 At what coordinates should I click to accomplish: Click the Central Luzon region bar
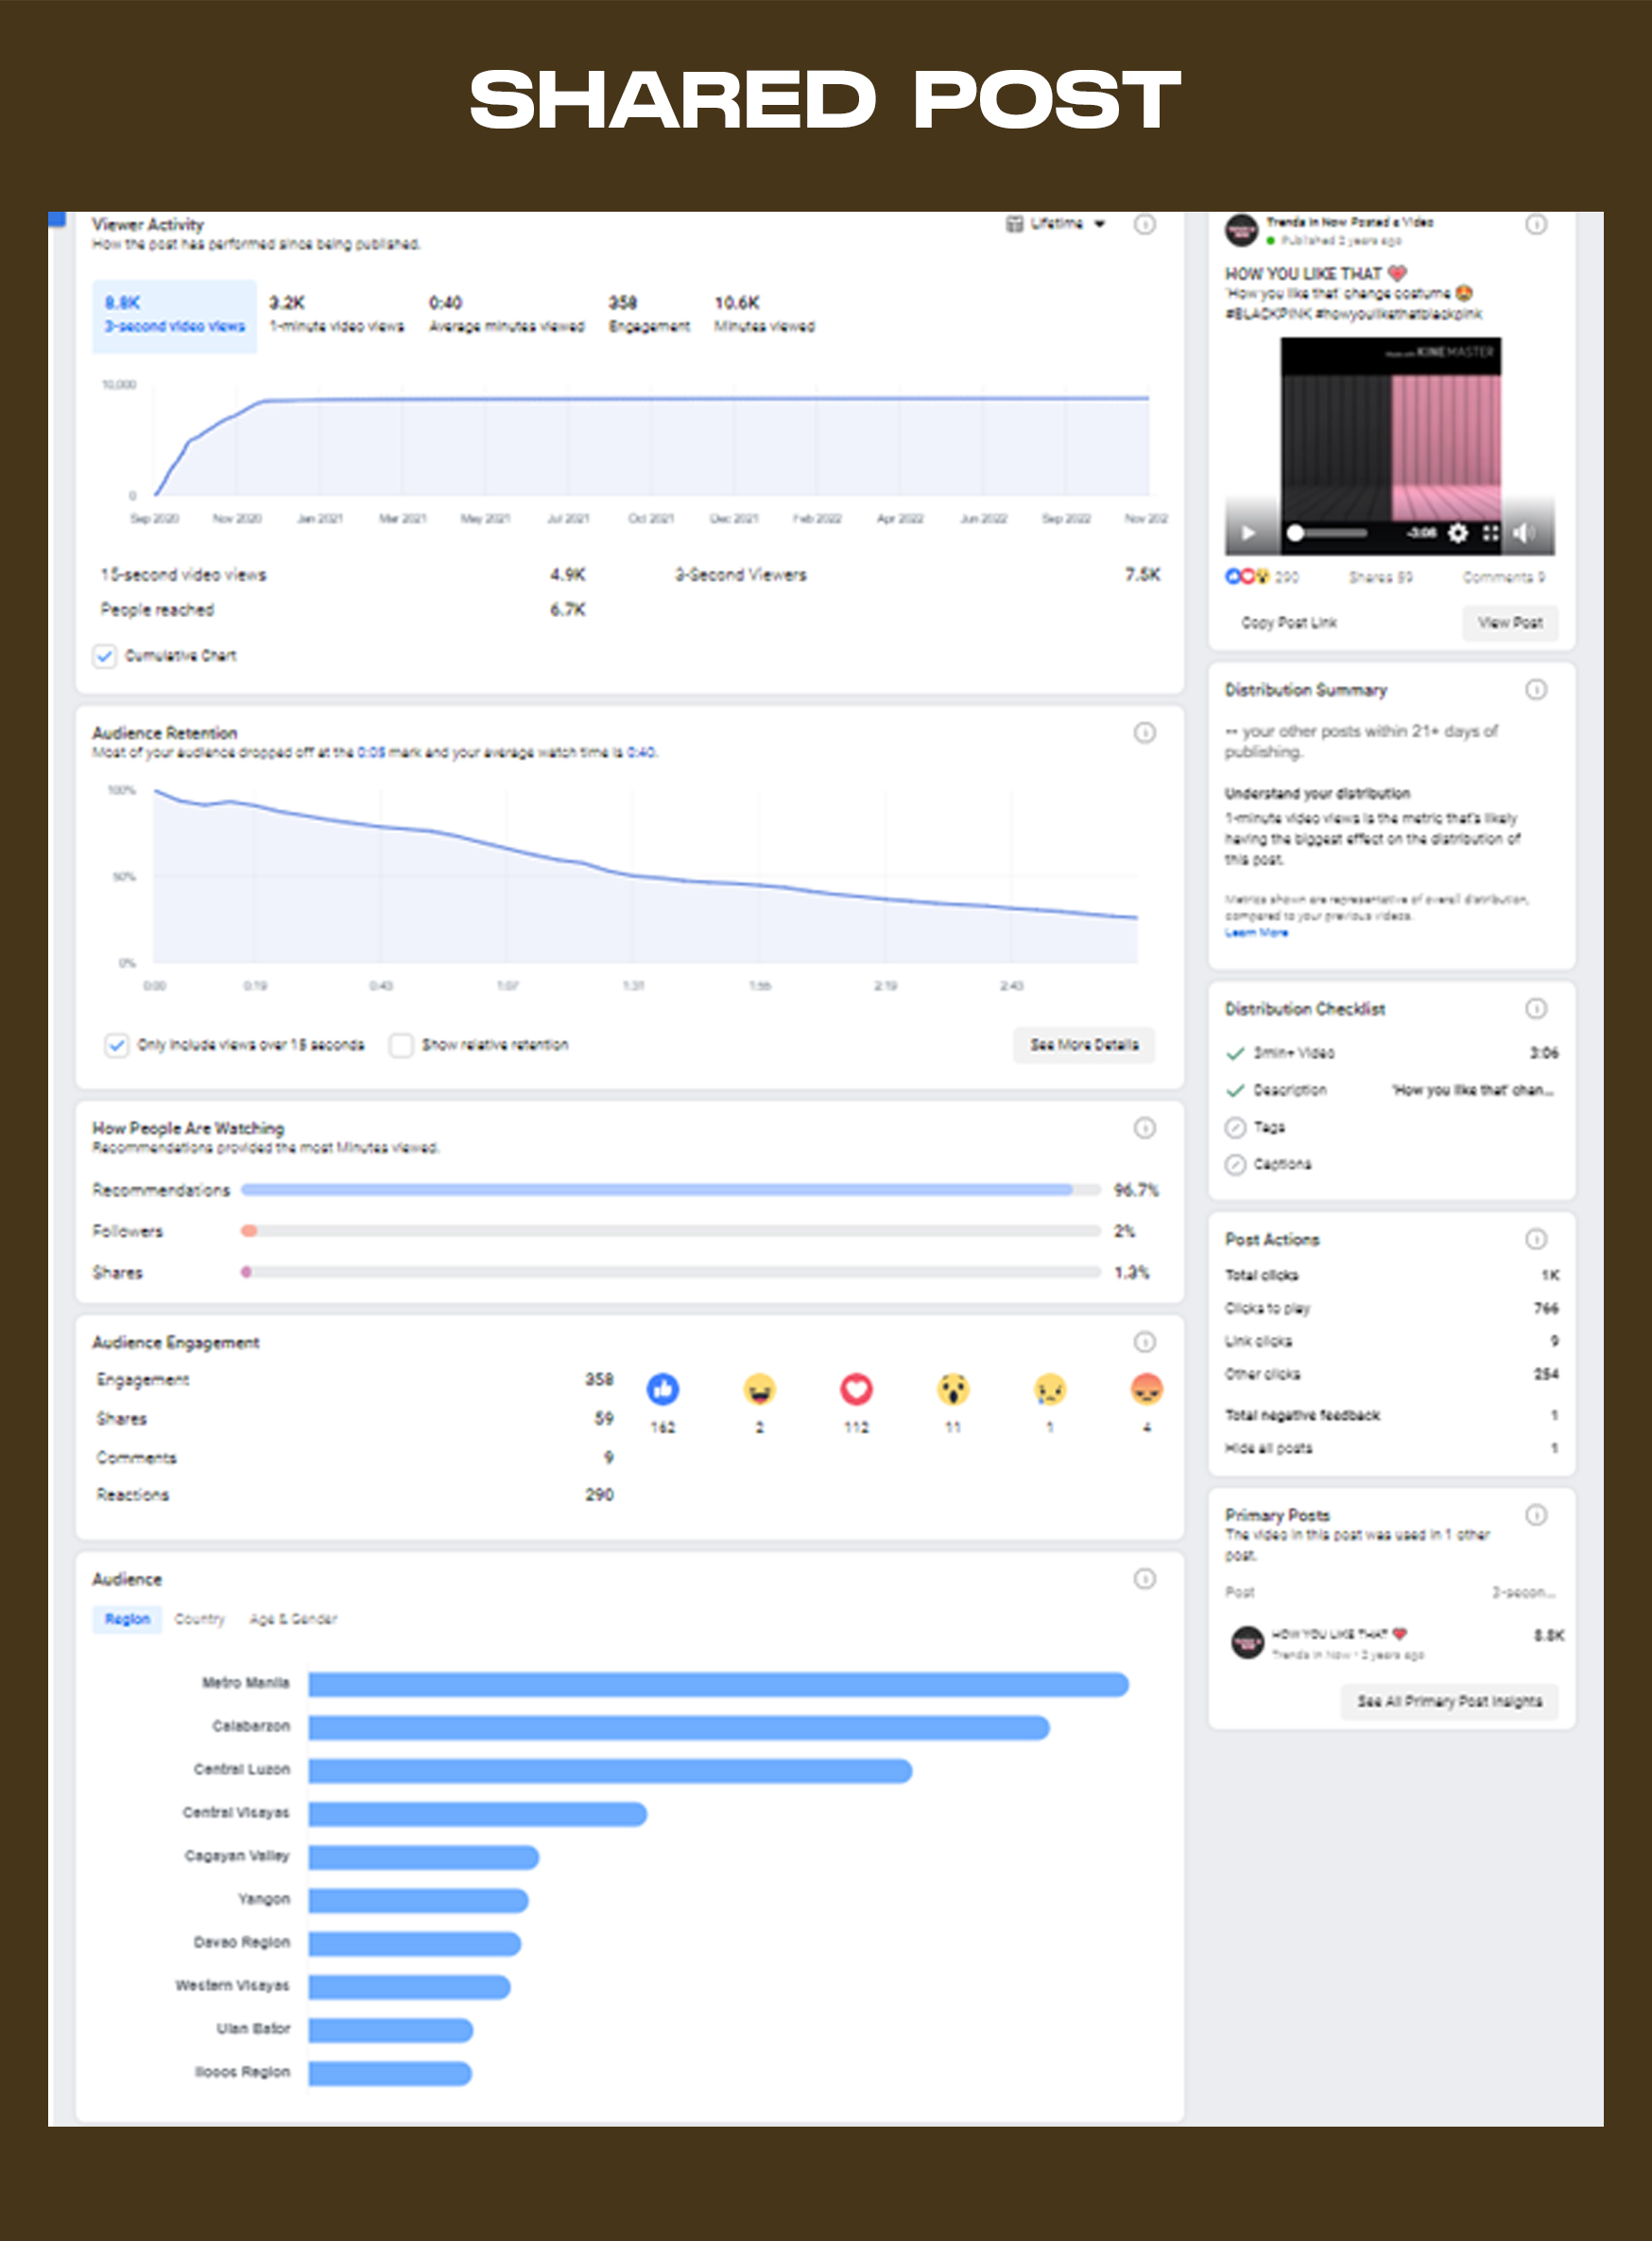click(x=610, y=1771)
